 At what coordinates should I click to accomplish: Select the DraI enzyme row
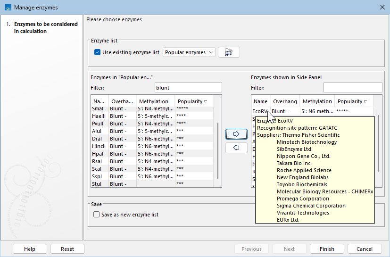tap(152, 139)
